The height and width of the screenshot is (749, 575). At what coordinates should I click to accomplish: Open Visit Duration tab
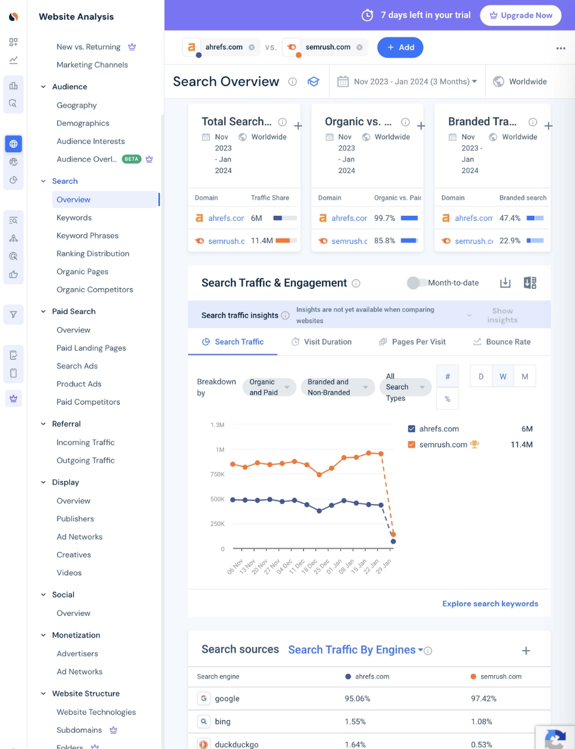(326, 342)
